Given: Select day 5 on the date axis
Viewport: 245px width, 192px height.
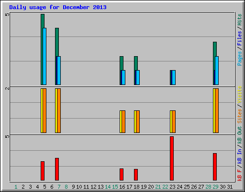Looking at the screenshot, I should (45, 187).
